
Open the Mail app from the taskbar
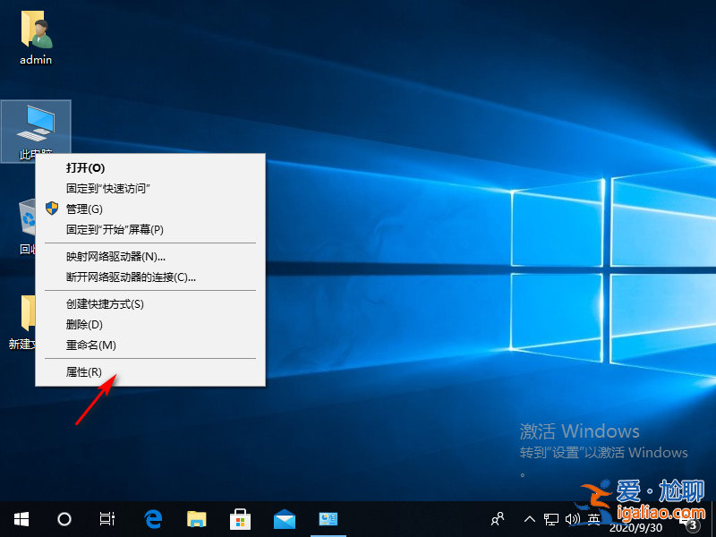tap(284, 518)
